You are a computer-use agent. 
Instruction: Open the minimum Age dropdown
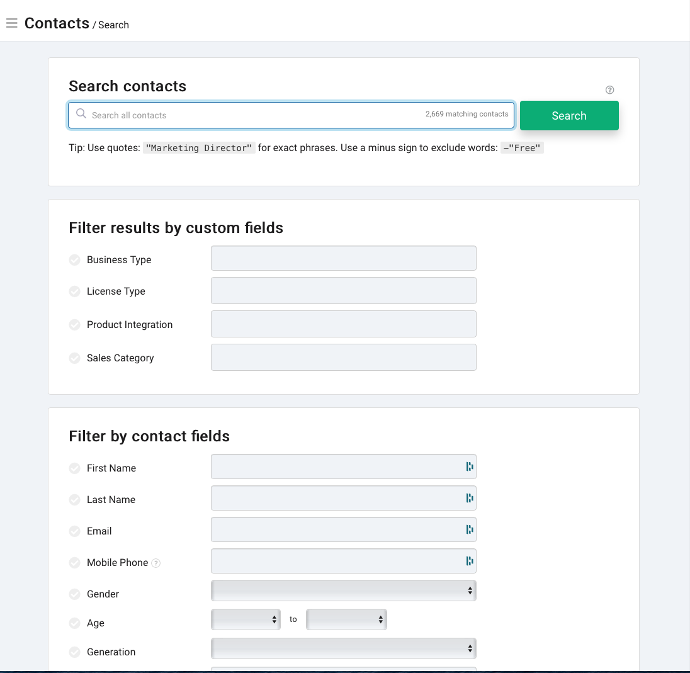pyautogui.click(x=246, y=619)
